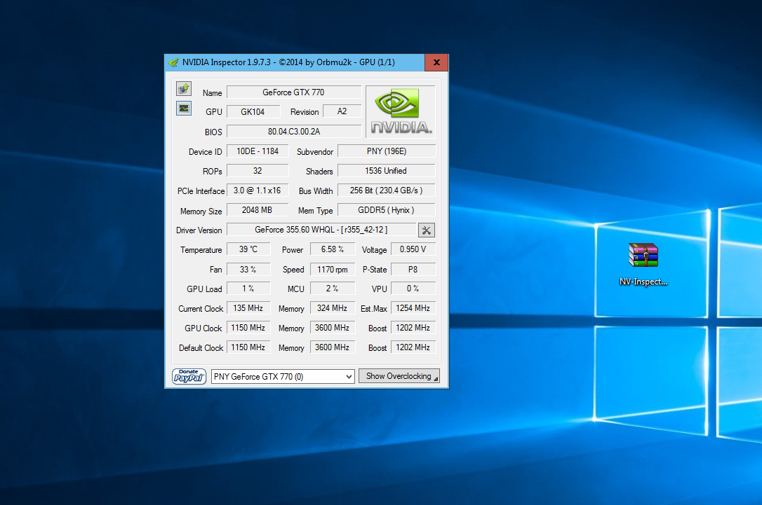The image size is (762, 505).
Task: Click the NVIDIA Inspector title bar icon
Action: (173, 62)
